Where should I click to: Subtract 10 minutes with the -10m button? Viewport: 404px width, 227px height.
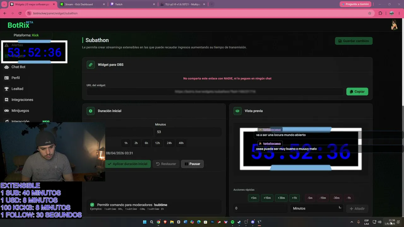click(323, 198)
